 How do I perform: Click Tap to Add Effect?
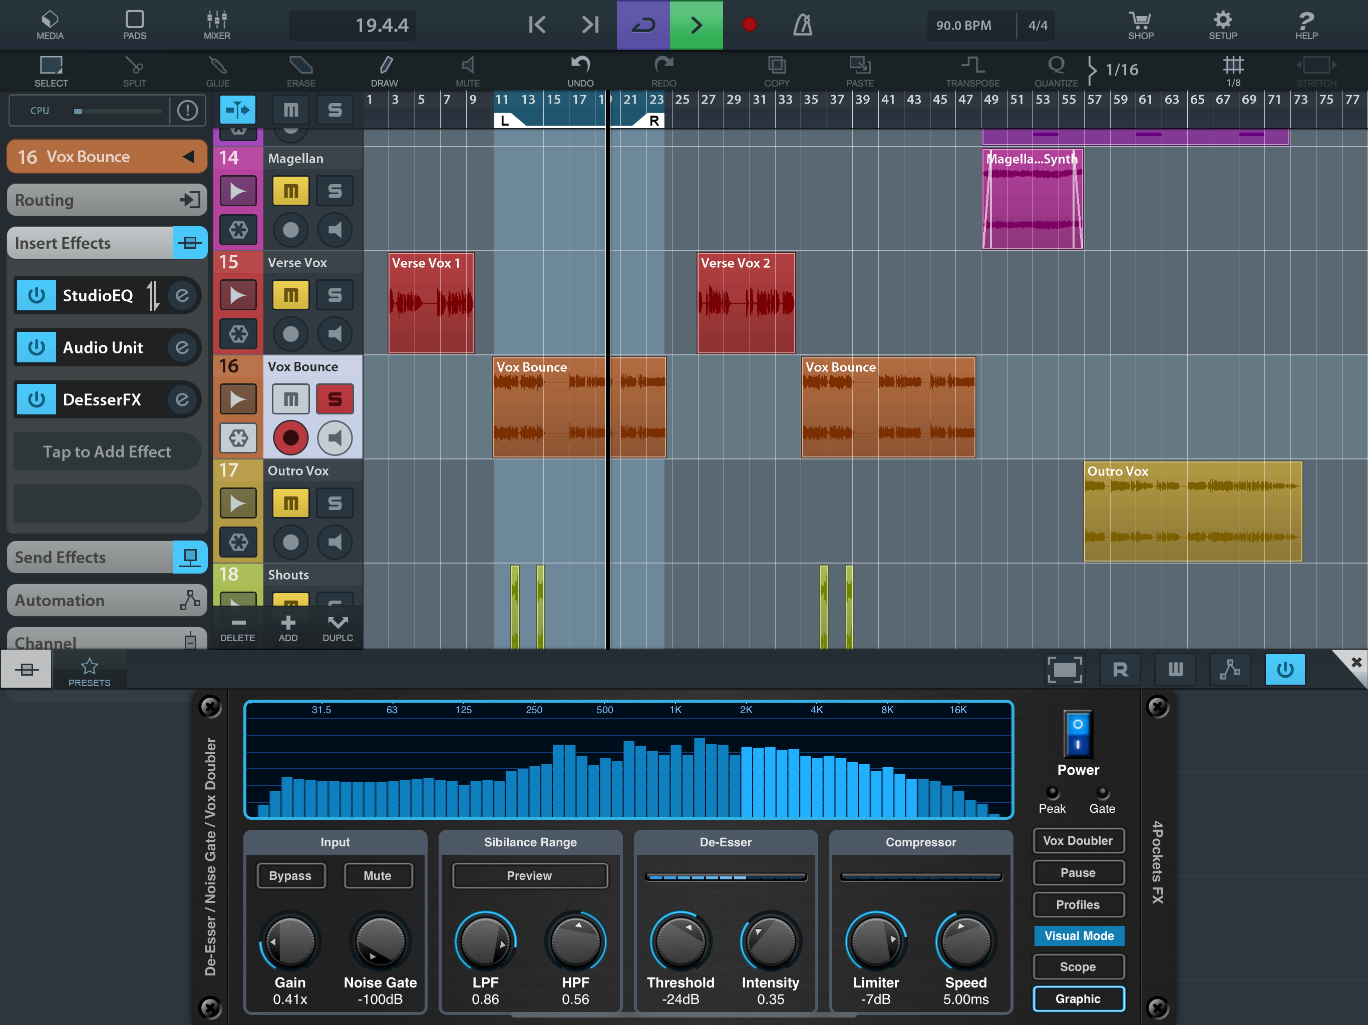[x=106, y=452]
